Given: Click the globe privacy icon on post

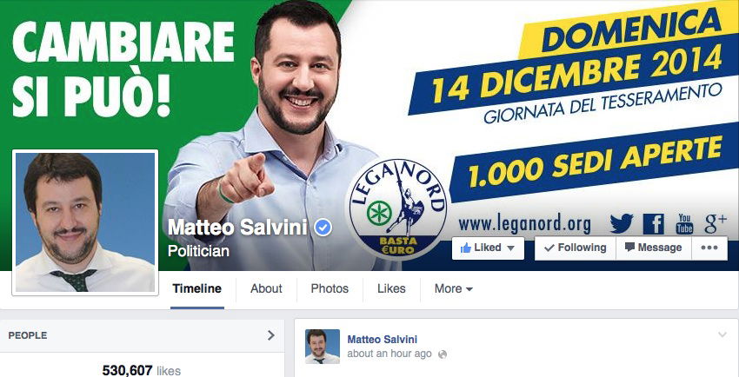Looking at the screenshot, I should click(x=442, y=354).
